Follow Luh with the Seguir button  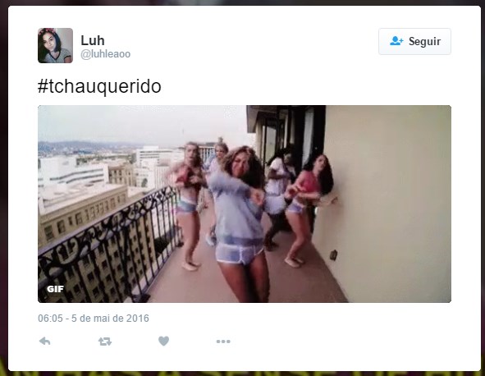pos(414,42)
